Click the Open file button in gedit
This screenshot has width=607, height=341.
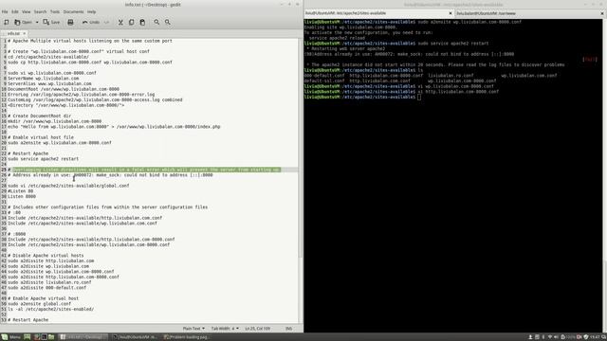click(23, 23)
